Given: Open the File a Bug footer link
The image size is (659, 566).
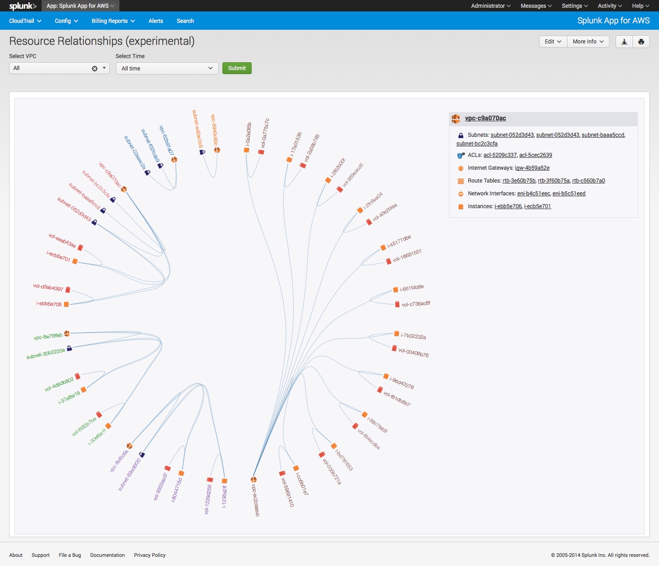Looking at the screenshot, I should coord(70,555).
